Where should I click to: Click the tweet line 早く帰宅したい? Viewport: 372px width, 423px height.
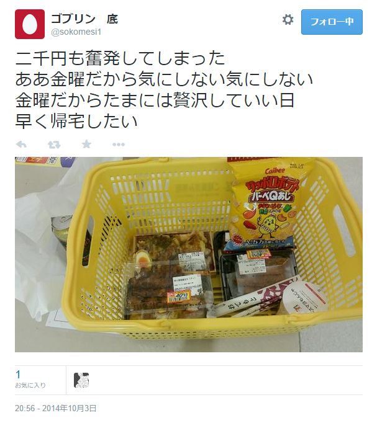pos(76,122)
